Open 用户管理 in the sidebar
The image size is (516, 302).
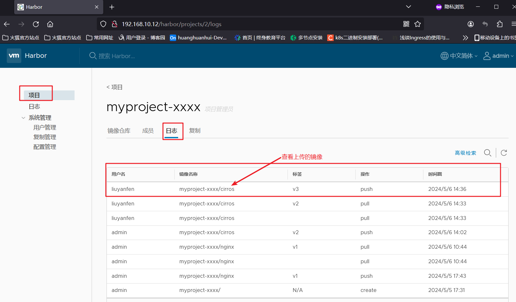pos(45,128)
